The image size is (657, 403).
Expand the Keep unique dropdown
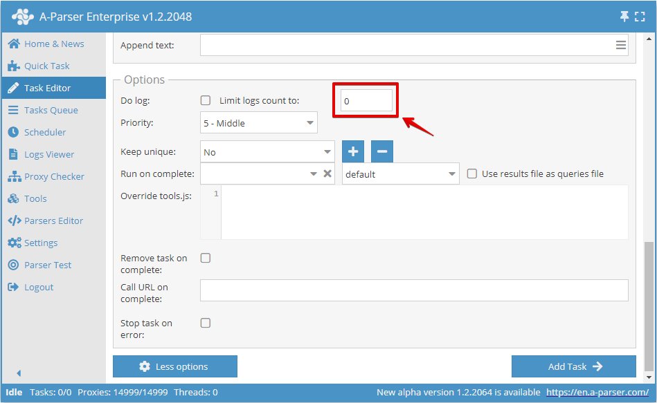coord(267,152)
